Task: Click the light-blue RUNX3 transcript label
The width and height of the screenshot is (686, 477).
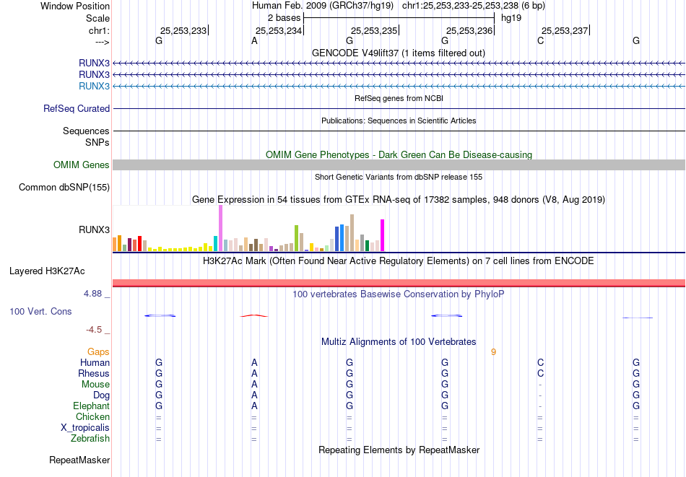Action: pyautogui.click(x=94, y=86)
